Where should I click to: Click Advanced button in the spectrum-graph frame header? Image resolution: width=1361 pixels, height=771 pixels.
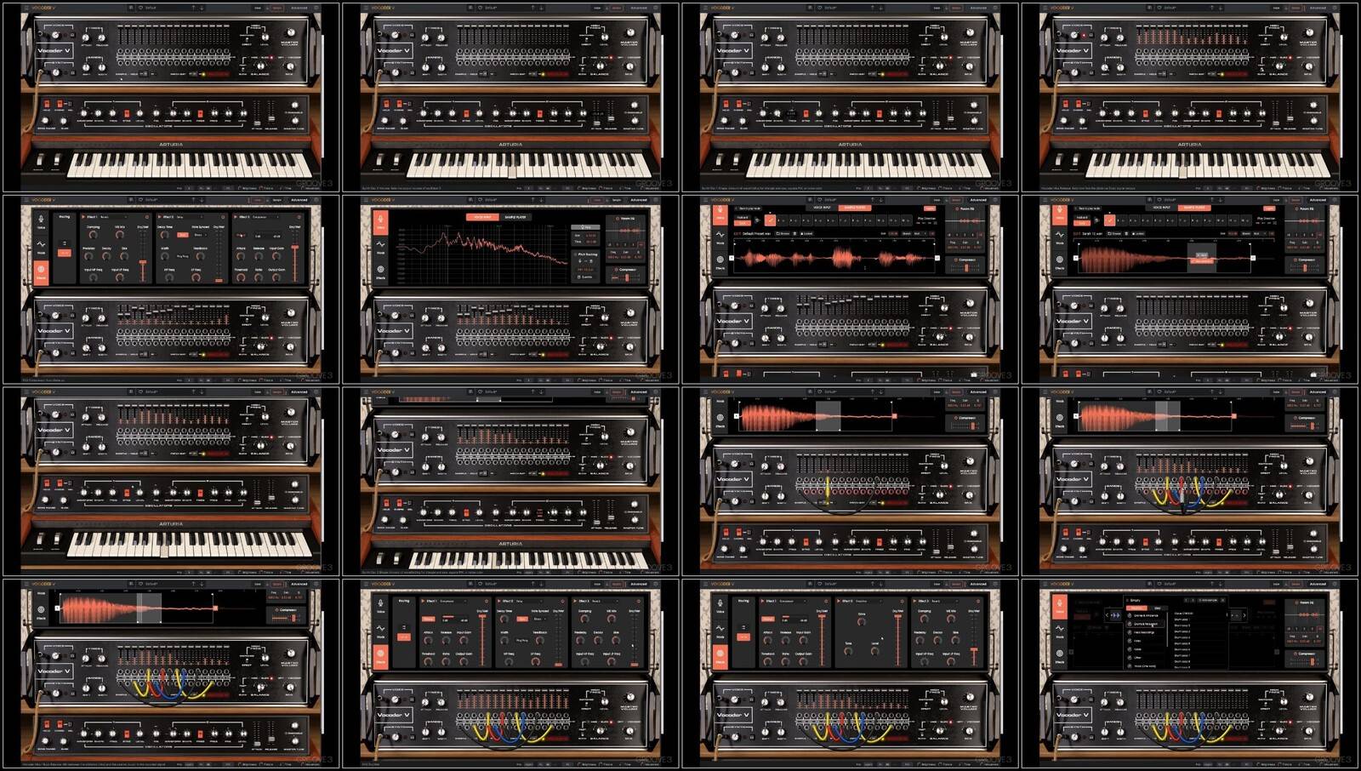coord(639,200)
